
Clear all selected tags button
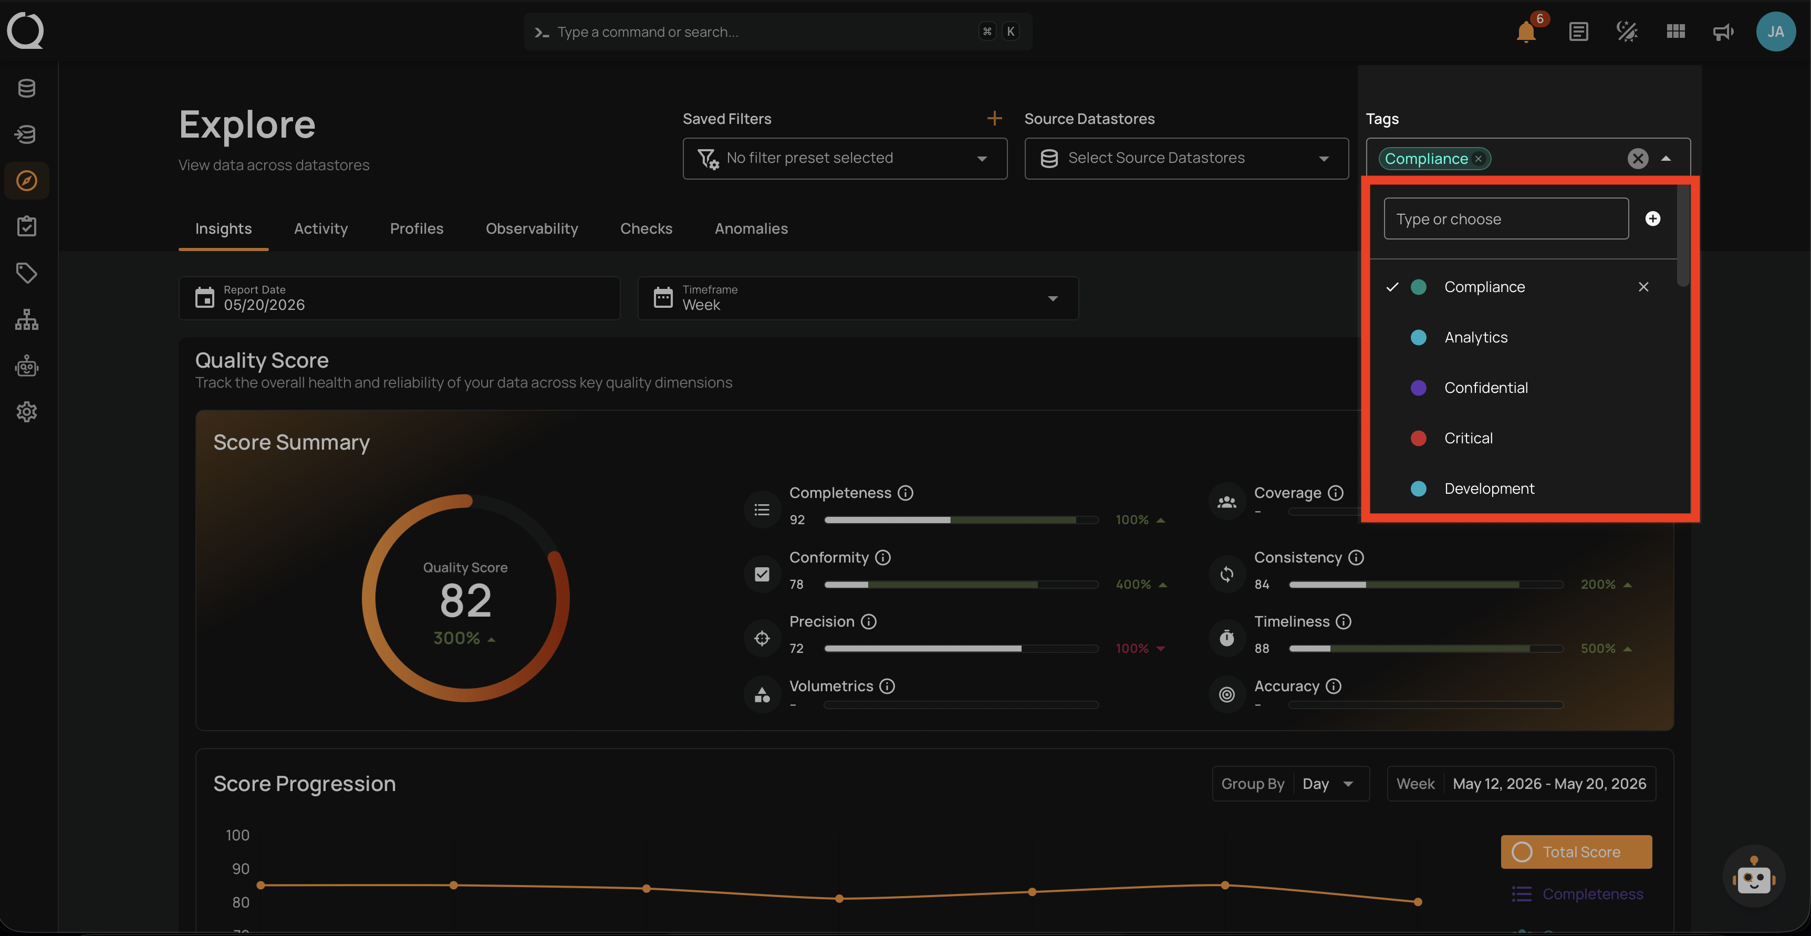pyautogui.click(x=1637, y=158)
